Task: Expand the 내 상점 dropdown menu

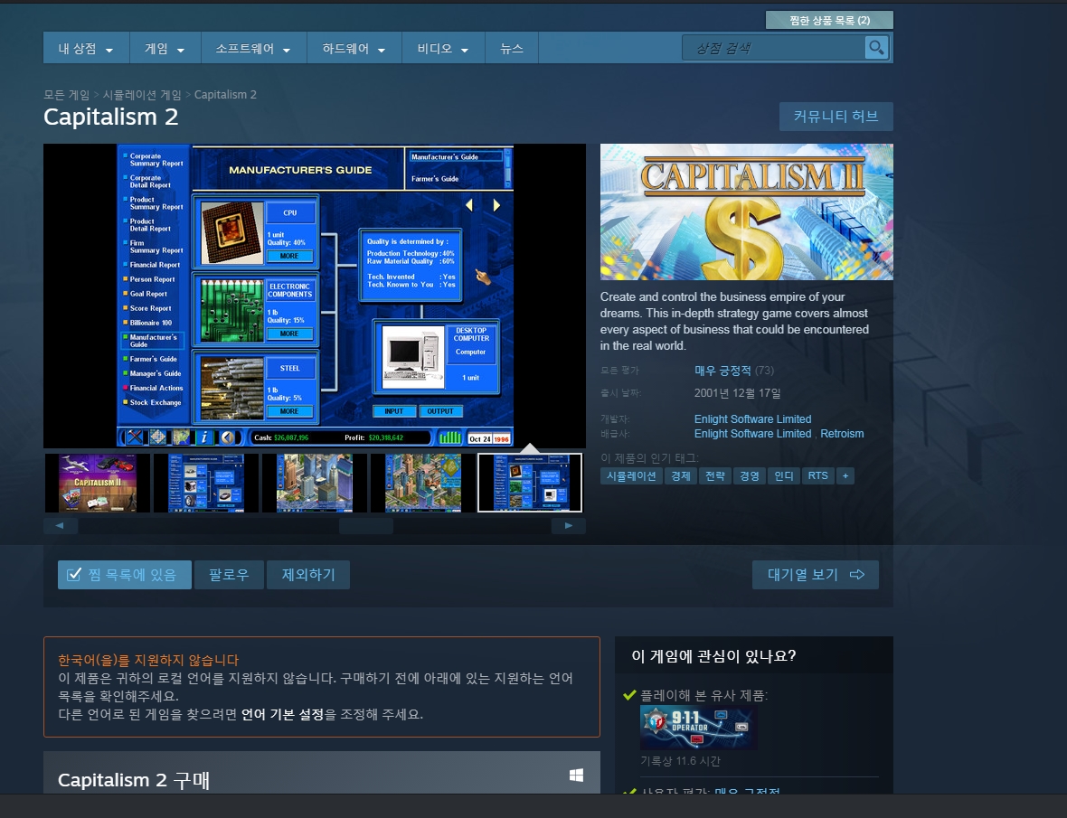Action: coord(86,48)
